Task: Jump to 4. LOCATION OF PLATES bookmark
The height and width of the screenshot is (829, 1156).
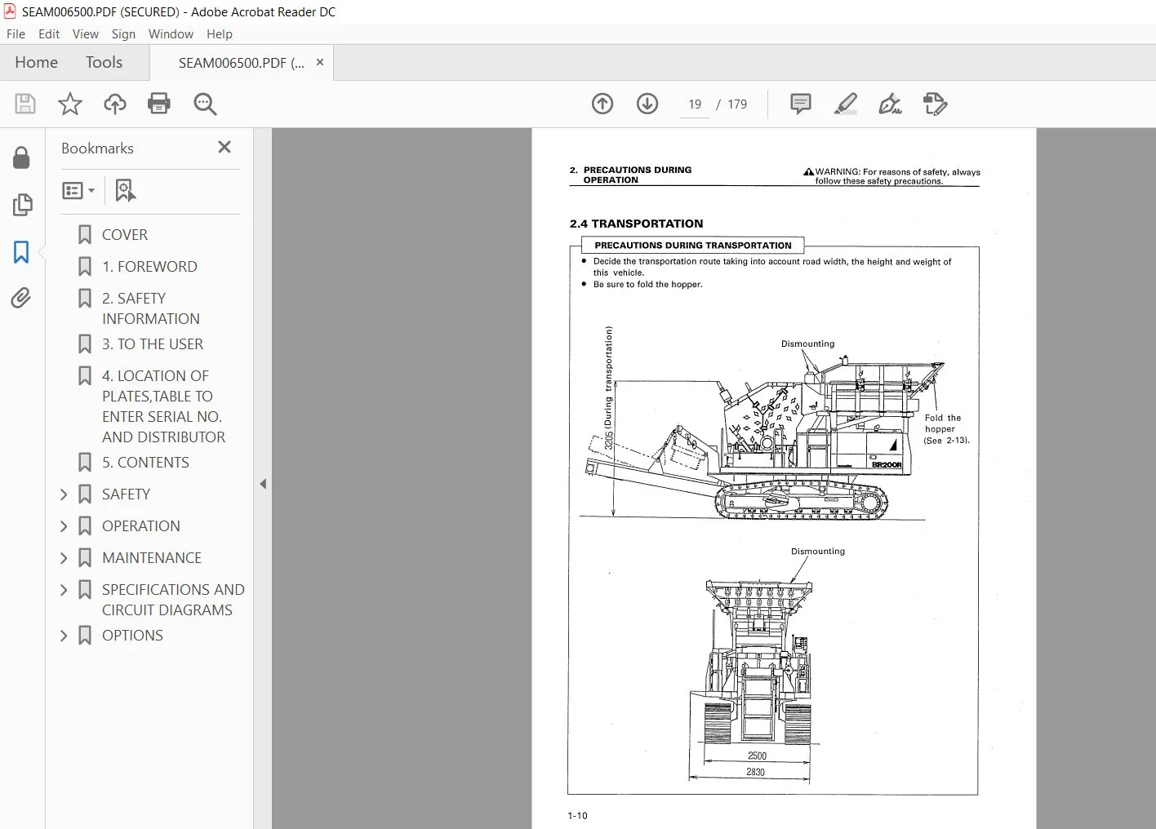Action: (163, 406)
